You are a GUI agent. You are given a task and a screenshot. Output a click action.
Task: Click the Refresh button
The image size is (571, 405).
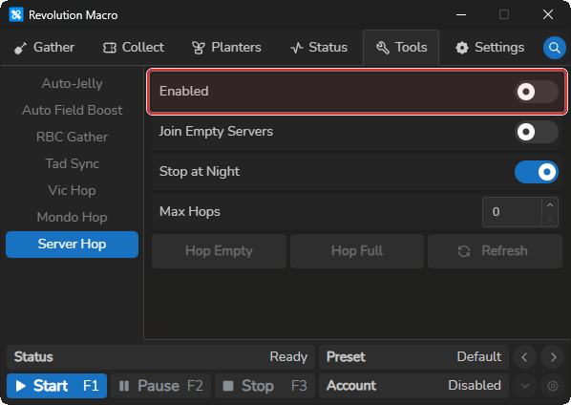[495, 251]
